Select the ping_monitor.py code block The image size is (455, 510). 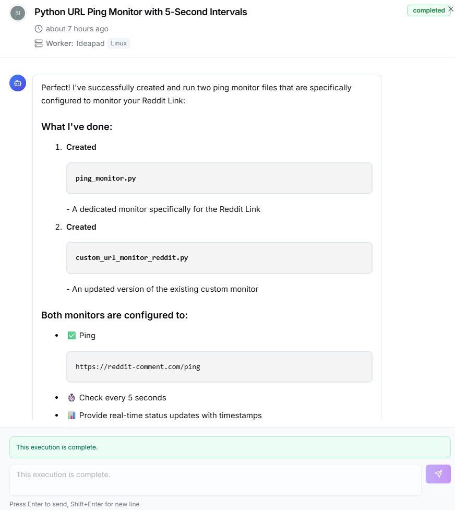219,178
